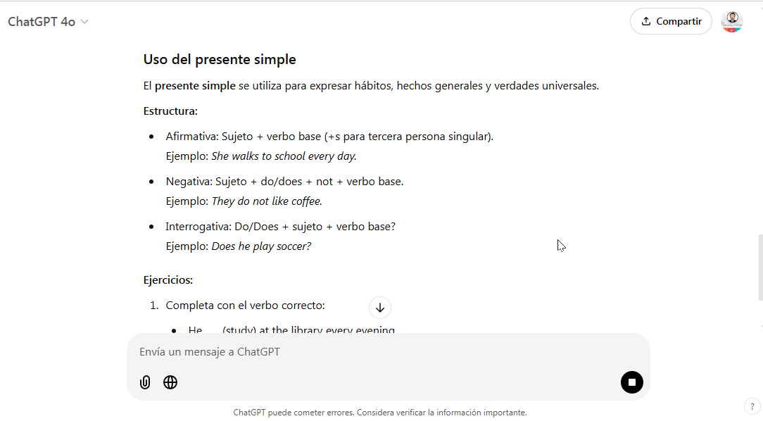Viewport: 763px width, 421px height.
Task: Click the example 'They do not like coffee.'
Action: pos(267,201)
